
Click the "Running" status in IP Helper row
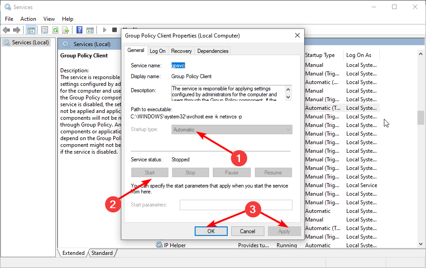pos(287,245)
